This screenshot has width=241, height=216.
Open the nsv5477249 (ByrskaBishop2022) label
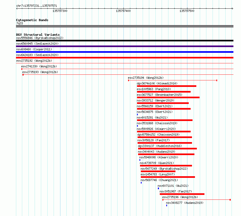[164, 169]
